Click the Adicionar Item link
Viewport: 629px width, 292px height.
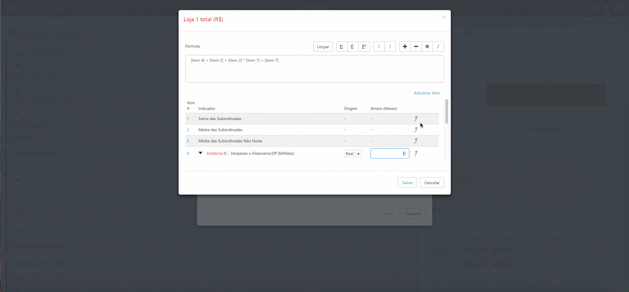[x=427, y=93]
